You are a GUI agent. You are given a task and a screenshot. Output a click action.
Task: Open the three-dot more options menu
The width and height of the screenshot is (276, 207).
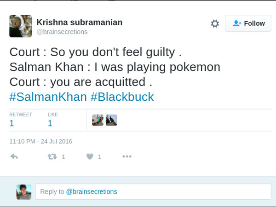coord(127,156)
